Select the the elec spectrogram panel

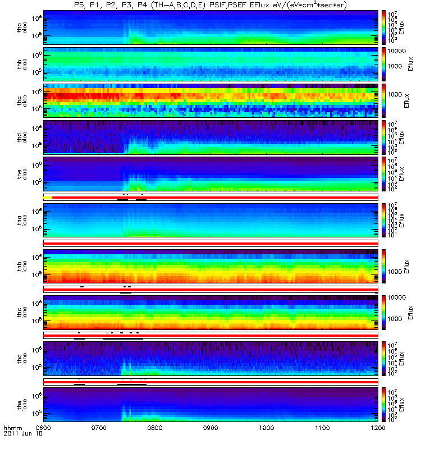[210, 173]
